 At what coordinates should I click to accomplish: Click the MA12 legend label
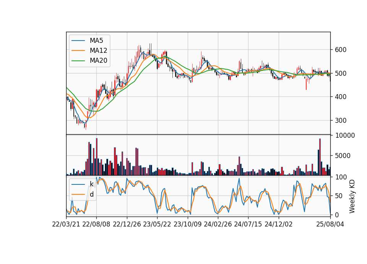click(x=99, y=51)
